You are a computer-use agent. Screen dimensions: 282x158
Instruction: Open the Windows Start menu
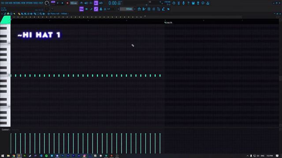click(x=3, y=156)
